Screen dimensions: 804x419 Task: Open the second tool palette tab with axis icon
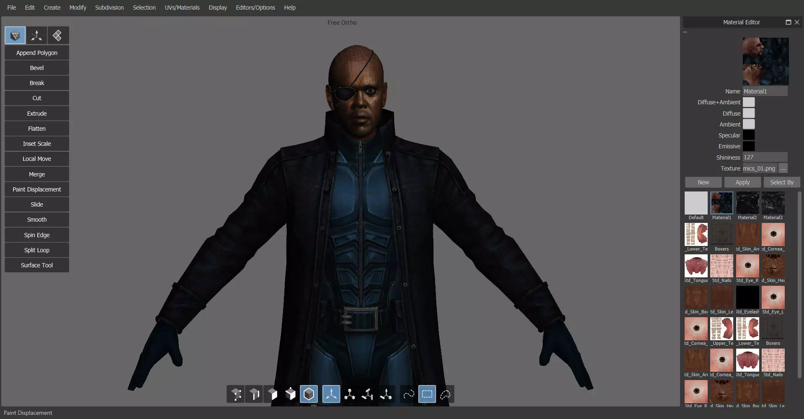(x=36, y=36)
